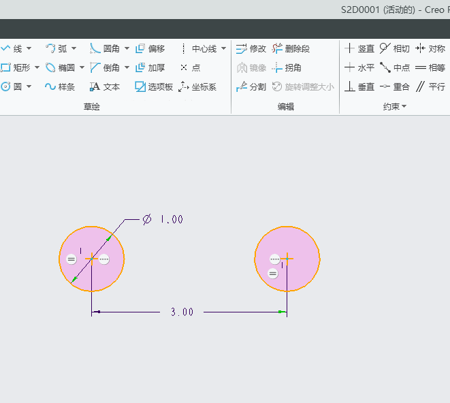
Task: Apply the Vertical (竖直) constraint
Action: point(359,48)
